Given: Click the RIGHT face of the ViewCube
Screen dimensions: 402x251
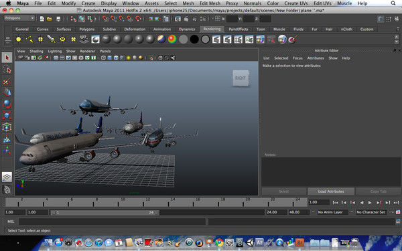Looking at the screenshot, I should (x=241, y=78).
